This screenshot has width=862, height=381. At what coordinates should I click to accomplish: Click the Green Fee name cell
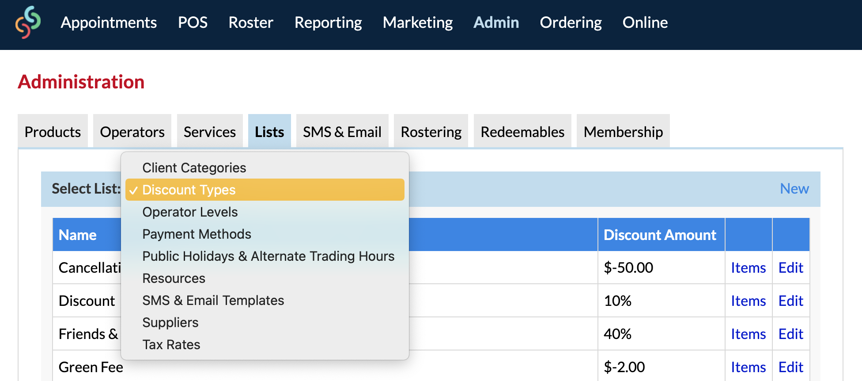click(91, 367)
